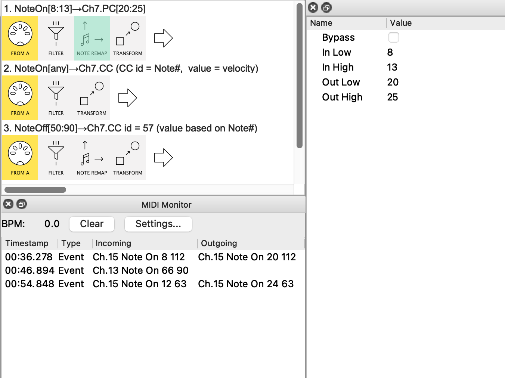
Task: Edit the Out High value 25
Action: [392, 97]
